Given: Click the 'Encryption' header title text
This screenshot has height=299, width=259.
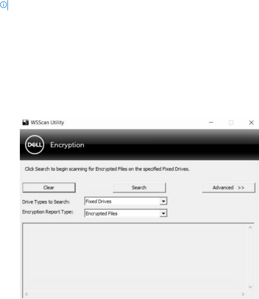Looking at the screenshot, I should coord(67,145).
